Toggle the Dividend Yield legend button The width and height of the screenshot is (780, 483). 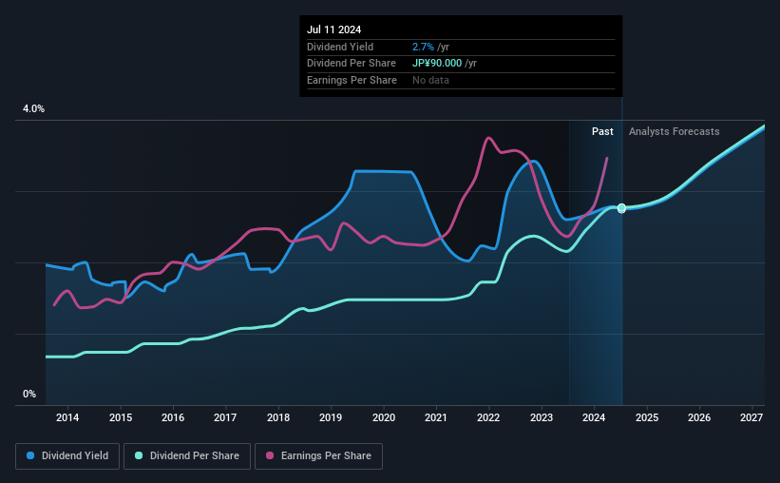click(67, 456)
